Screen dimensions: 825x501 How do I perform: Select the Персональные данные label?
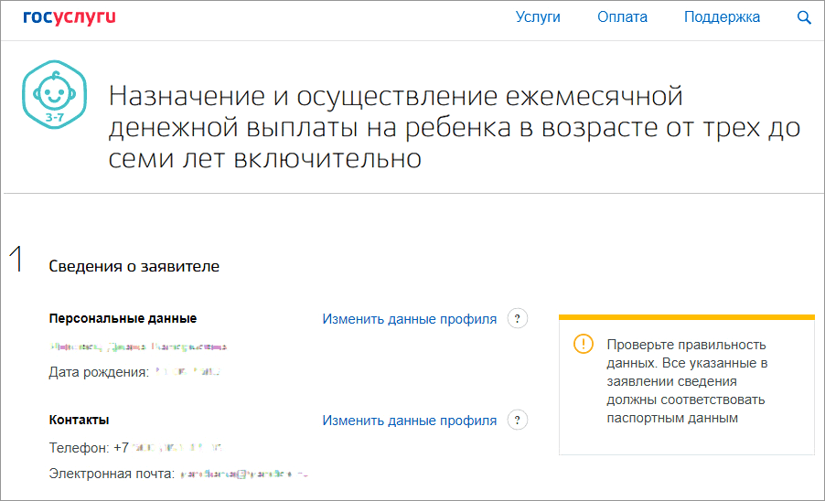click(x=123, y=318)
